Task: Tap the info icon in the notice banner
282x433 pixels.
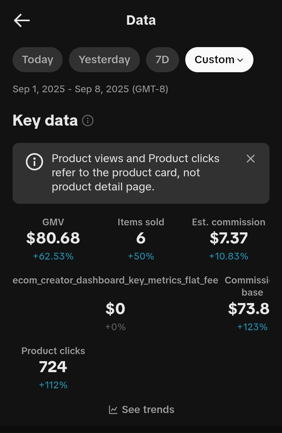Action: [34, 162]
